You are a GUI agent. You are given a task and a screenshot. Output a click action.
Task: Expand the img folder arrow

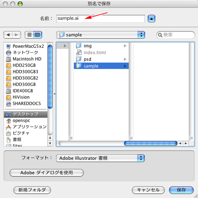(x=125, y=46)
